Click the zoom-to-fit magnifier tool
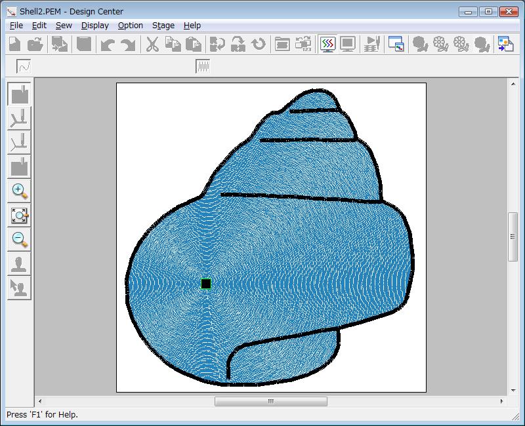This screenshot has height=426, width=525. [20, 216]
